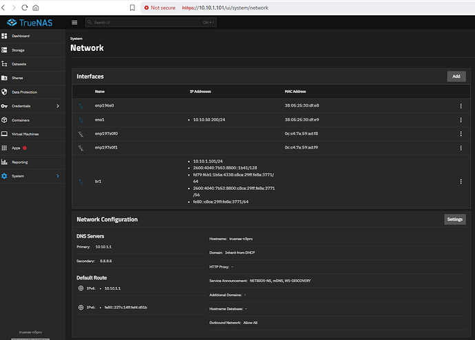Open the options menu for enp196s0
The height and width of the screenshot is (340, 475).
click(x=461, y=106)
